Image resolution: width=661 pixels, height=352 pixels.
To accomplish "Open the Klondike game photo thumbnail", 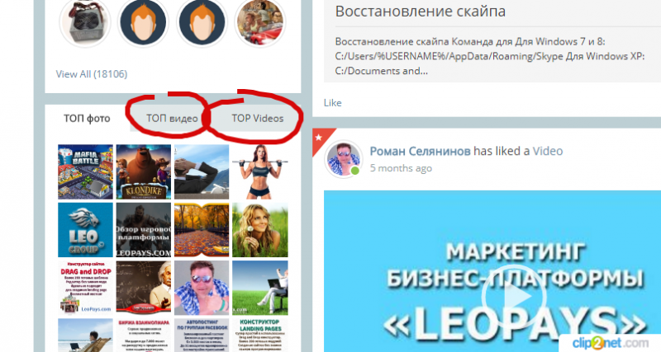I will (144, 172).
